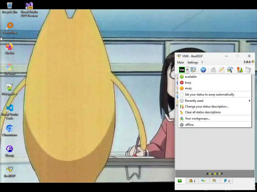The width and height of the screenshot is (257, 192).
Task: Click the BeeBEEP gray banner
Action: (x=215, y=174)
